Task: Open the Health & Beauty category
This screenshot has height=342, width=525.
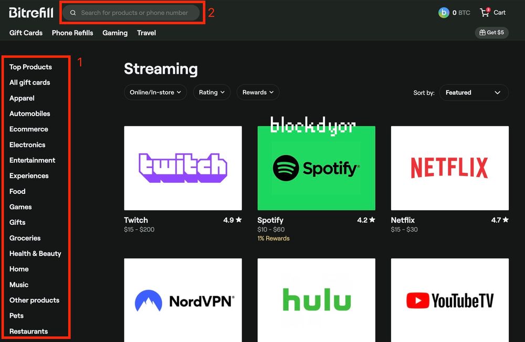Action: [35, 254]
